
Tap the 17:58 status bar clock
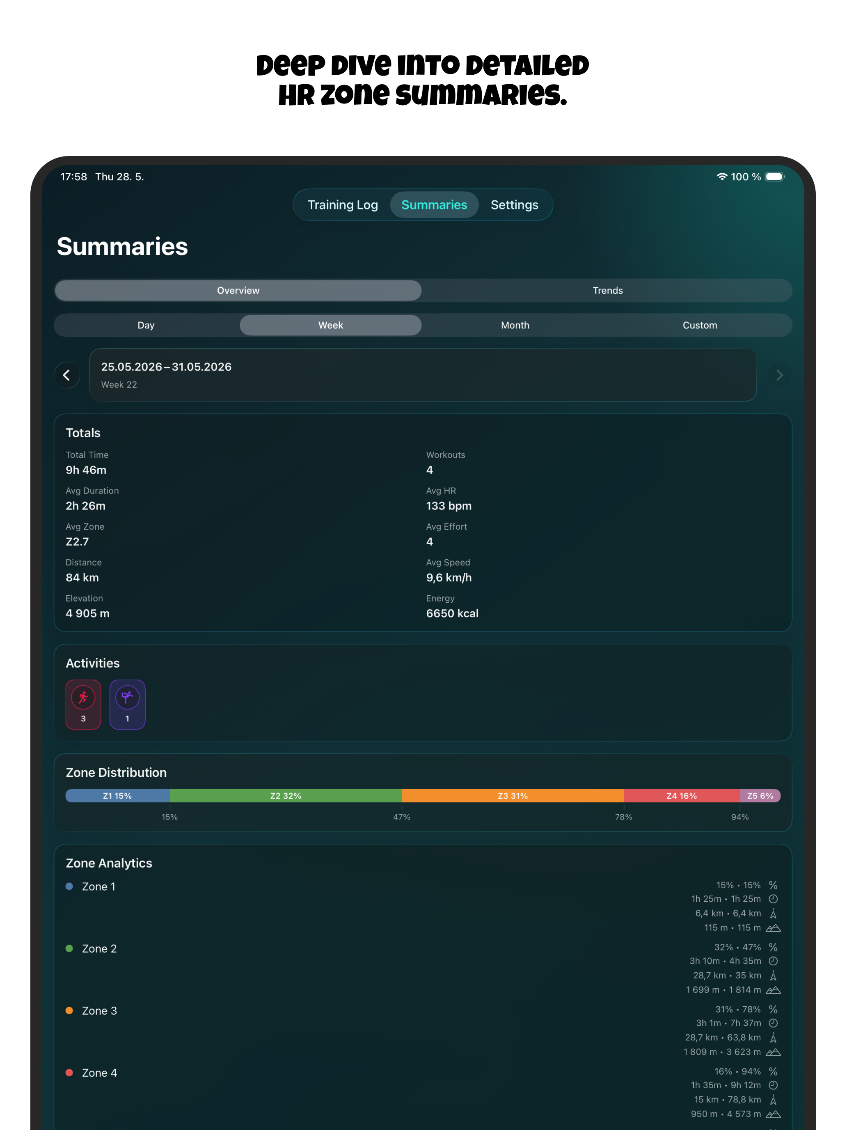coord(74,177)
